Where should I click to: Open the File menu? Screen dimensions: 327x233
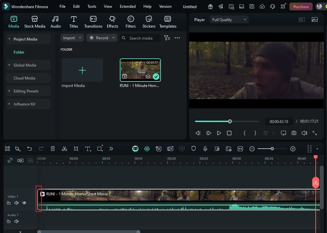tap(62, 6)
